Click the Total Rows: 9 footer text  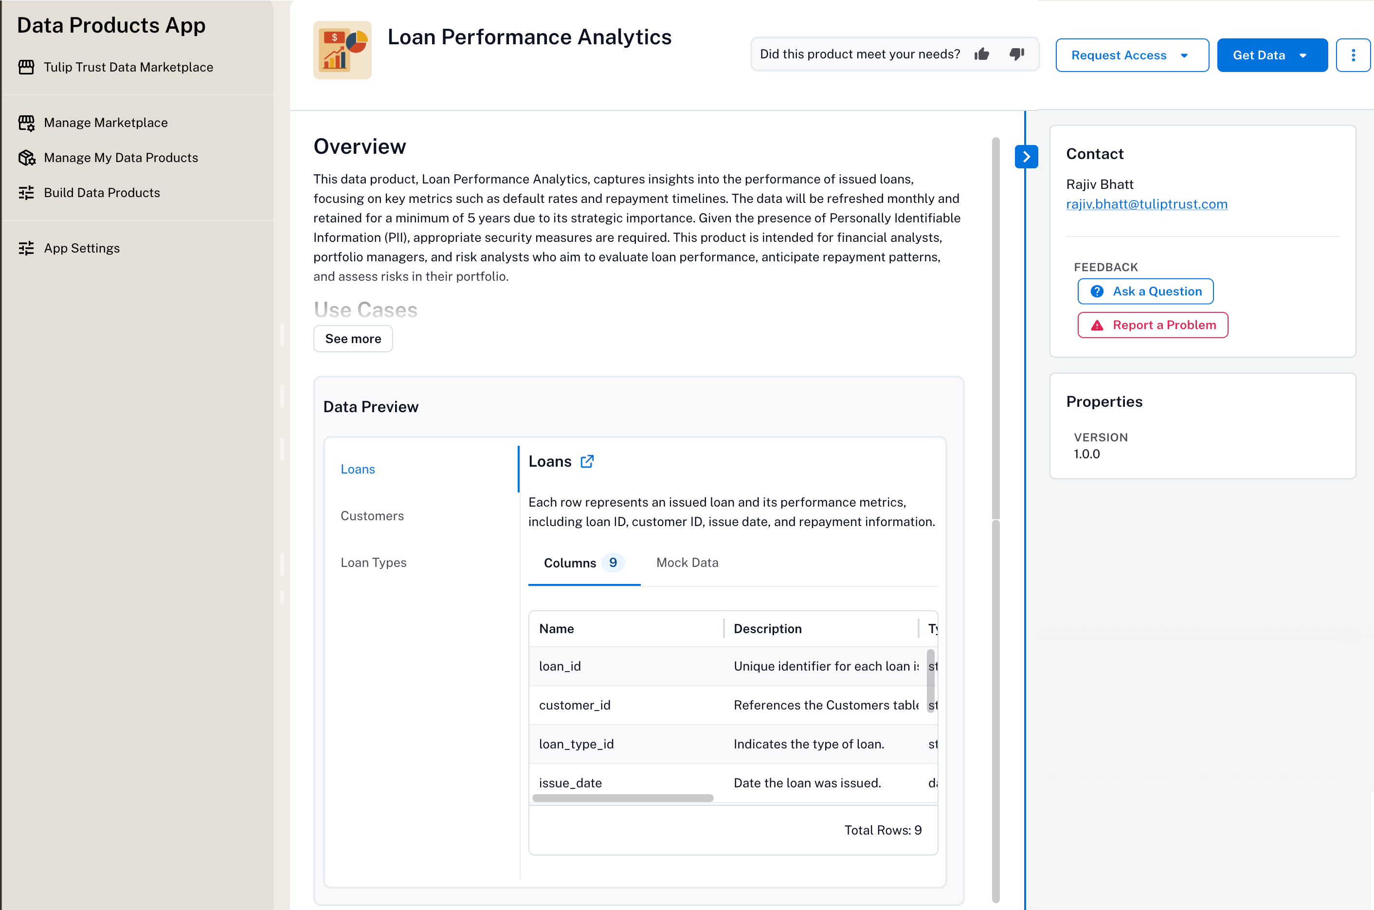(x=883, y=831)
